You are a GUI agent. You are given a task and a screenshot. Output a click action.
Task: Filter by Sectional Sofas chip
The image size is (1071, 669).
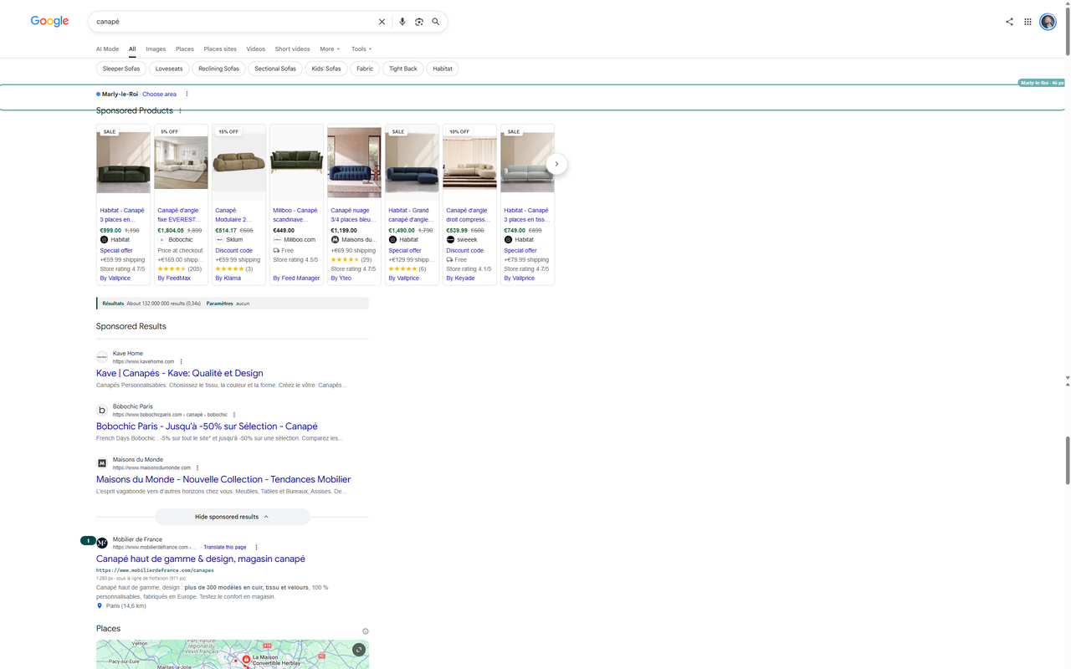coord(275,69)
